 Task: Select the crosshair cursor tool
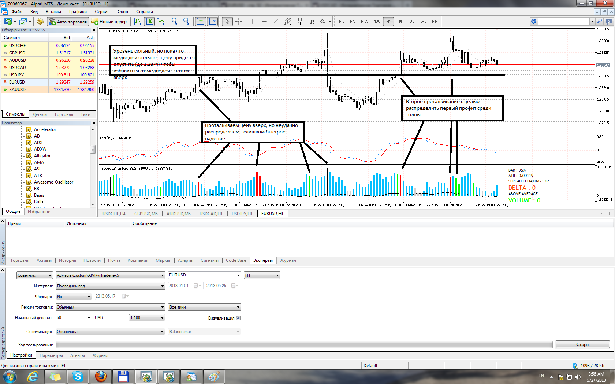(x=239, y=21)
